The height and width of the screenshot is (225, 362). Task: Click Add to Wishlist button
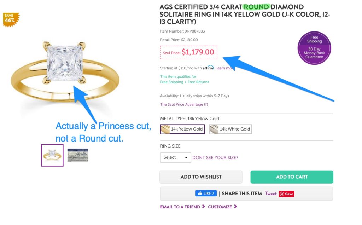point(201,177)
